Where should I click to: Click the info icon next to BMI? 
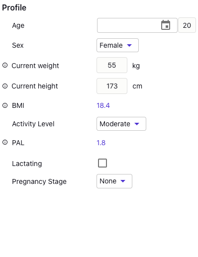5,105
